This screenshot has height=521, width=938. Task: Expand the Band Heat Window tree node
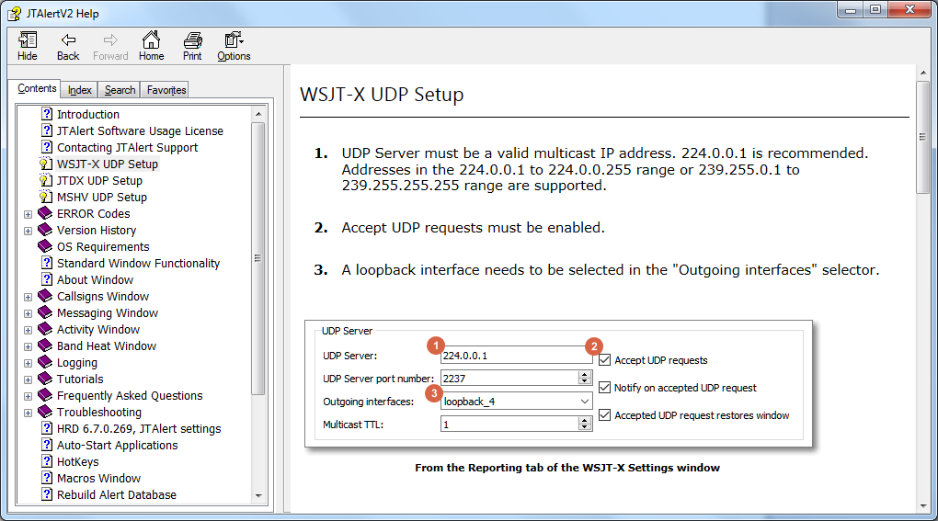click(x=29, y=346)
